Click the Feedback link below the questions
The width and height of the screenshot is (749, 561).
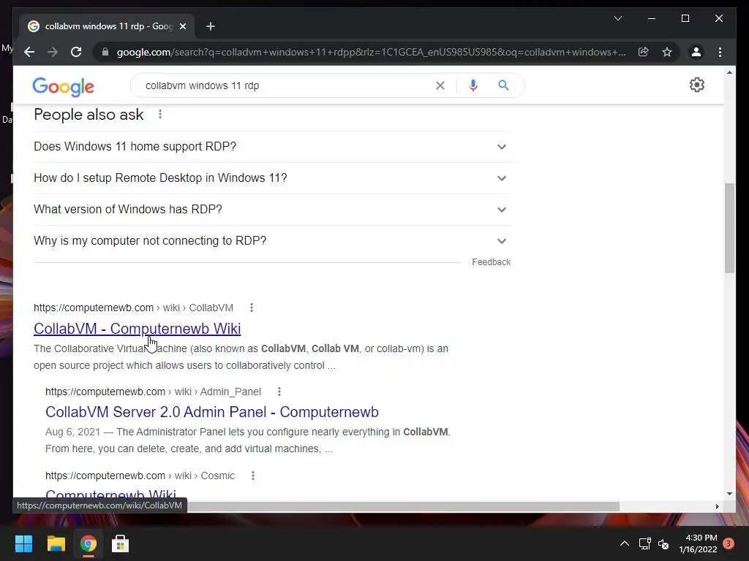491,262
